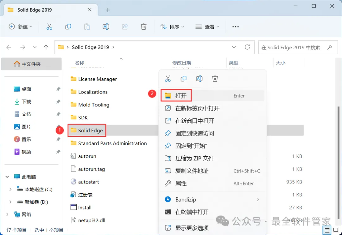Select 压缩为 ZIP 文件 menu entry
342x235 pixels.
[x=212, y=158]
